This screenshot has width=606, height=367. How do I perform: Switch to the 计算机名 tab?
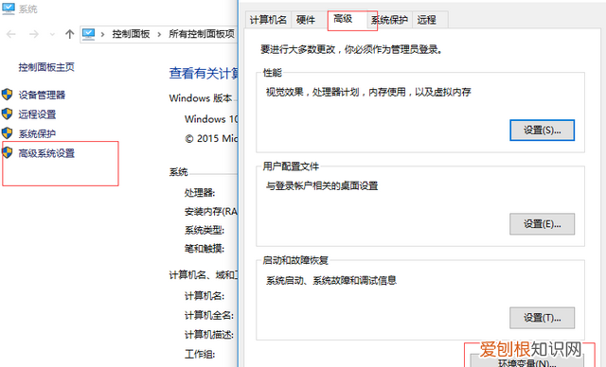pos(268,20)
